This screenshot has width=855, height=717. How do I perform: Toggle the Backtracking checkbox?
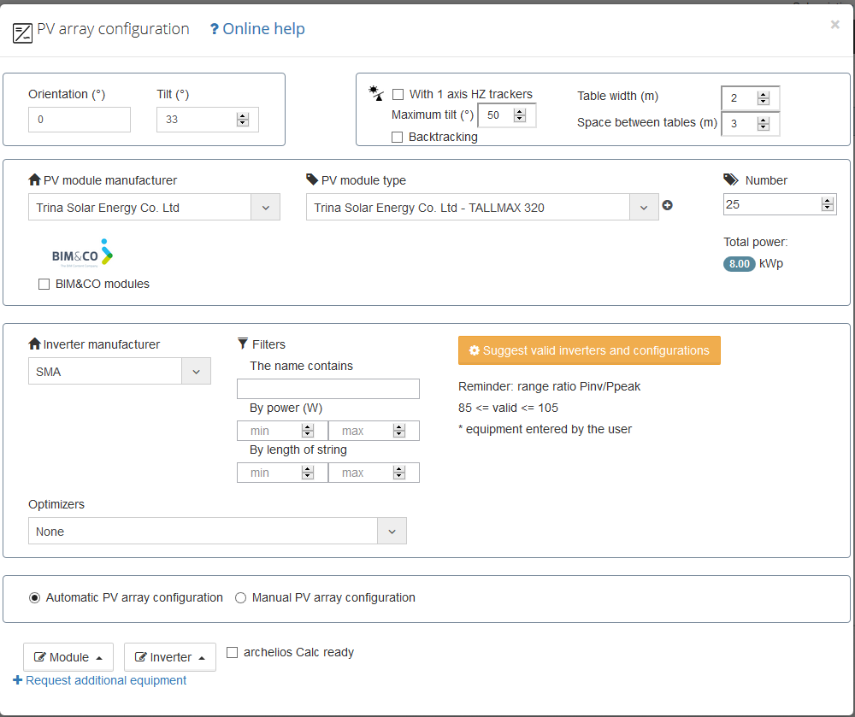(397, 138)
